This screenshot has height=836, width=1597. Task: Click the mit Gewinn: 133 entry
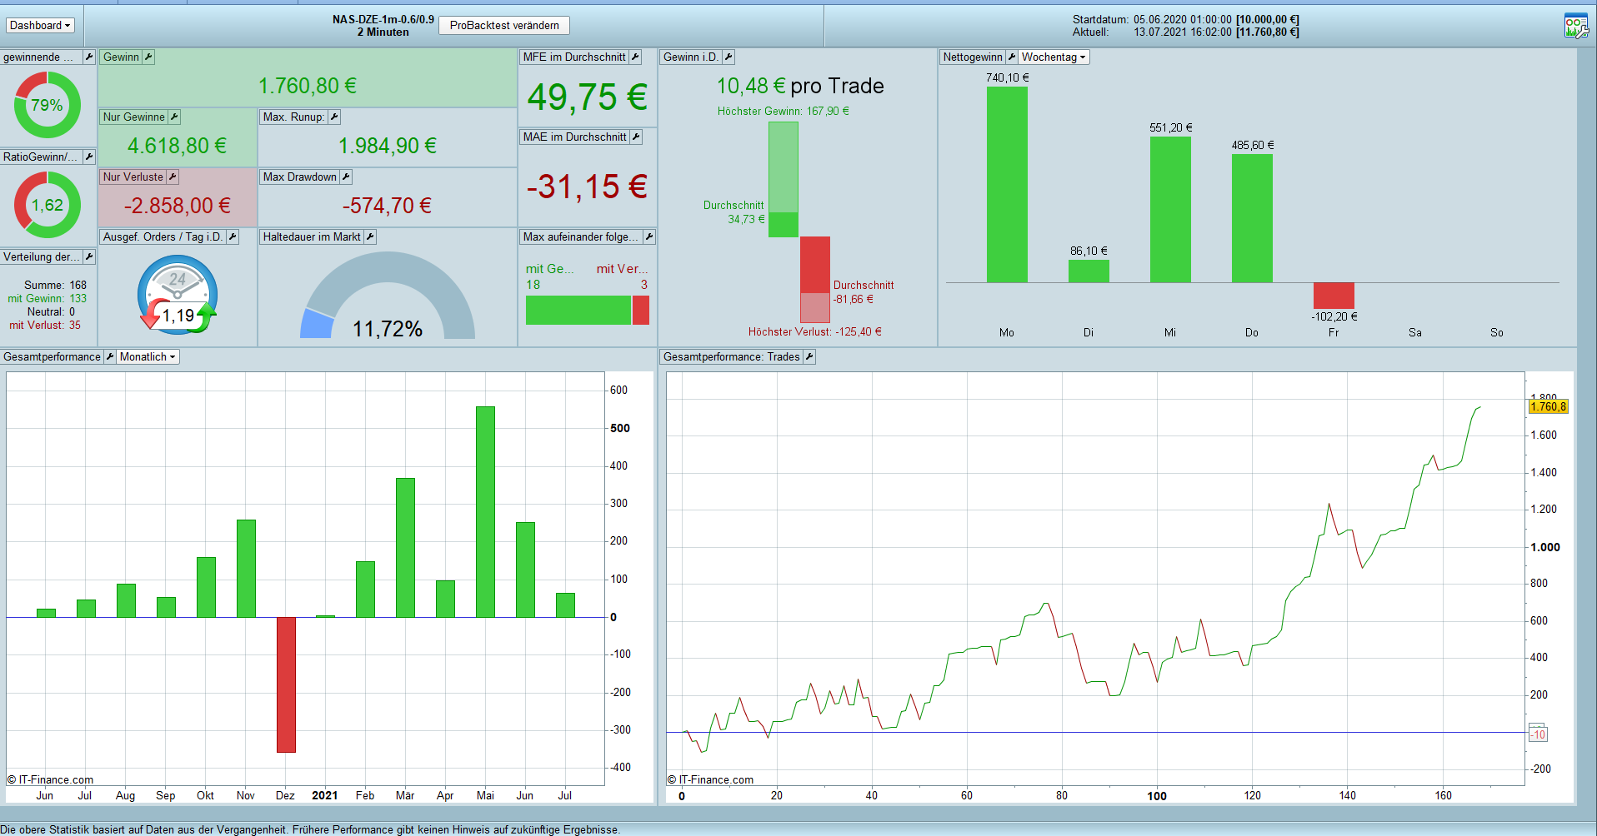click(x=48, y=298)
